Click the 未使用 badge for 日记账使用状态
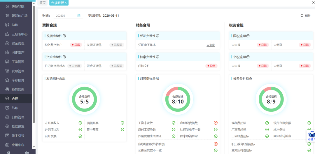Screen dimensions: 315x154 [x=75, y=66]
